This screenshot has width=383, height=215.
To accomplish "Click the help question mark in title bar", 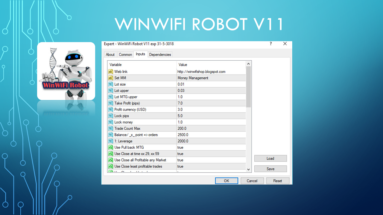I will [271, 44].
